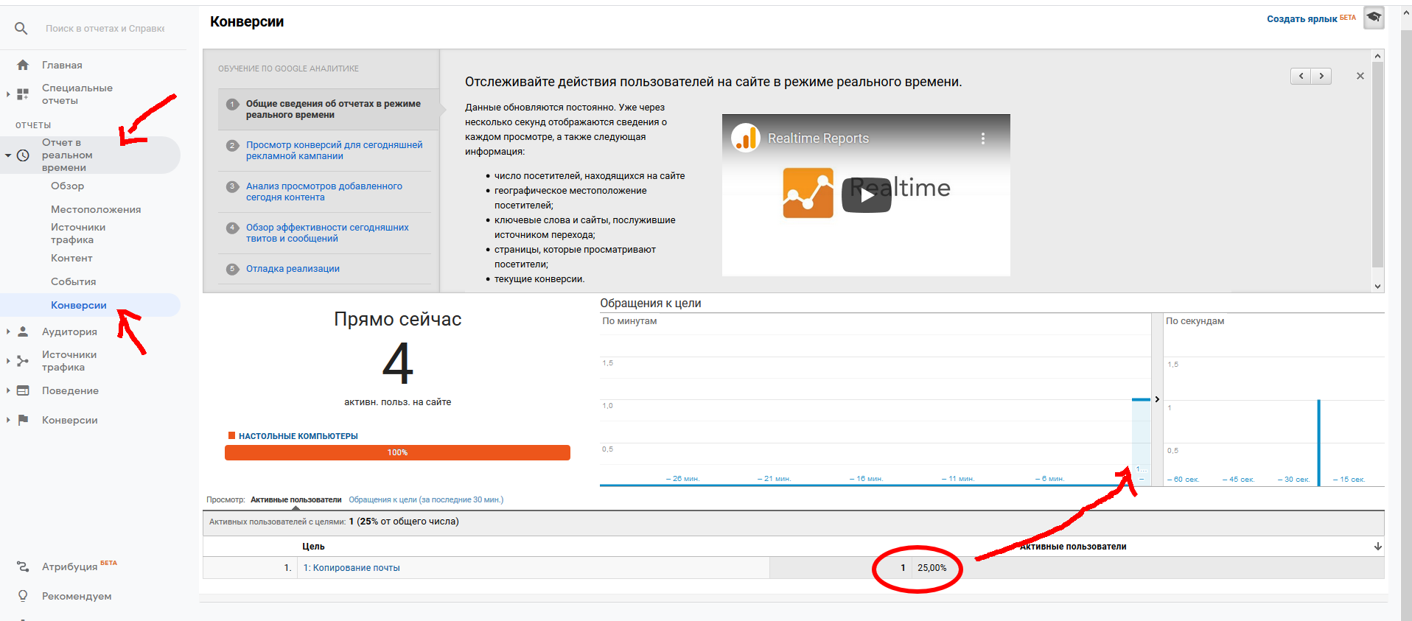Screen dimensions: 1412x621
Task: Click the graduation cap education icon
Action: tap(1374, 18)
